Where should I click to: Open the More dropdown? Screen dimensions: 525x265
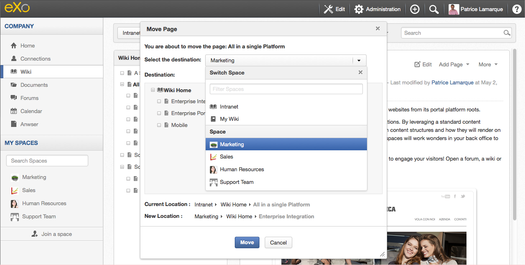[488, 64]
